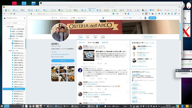192x108 pixels.
Task: Open the 'Twitterの高度な検索' bookmark
Action: tap(17, 29)
